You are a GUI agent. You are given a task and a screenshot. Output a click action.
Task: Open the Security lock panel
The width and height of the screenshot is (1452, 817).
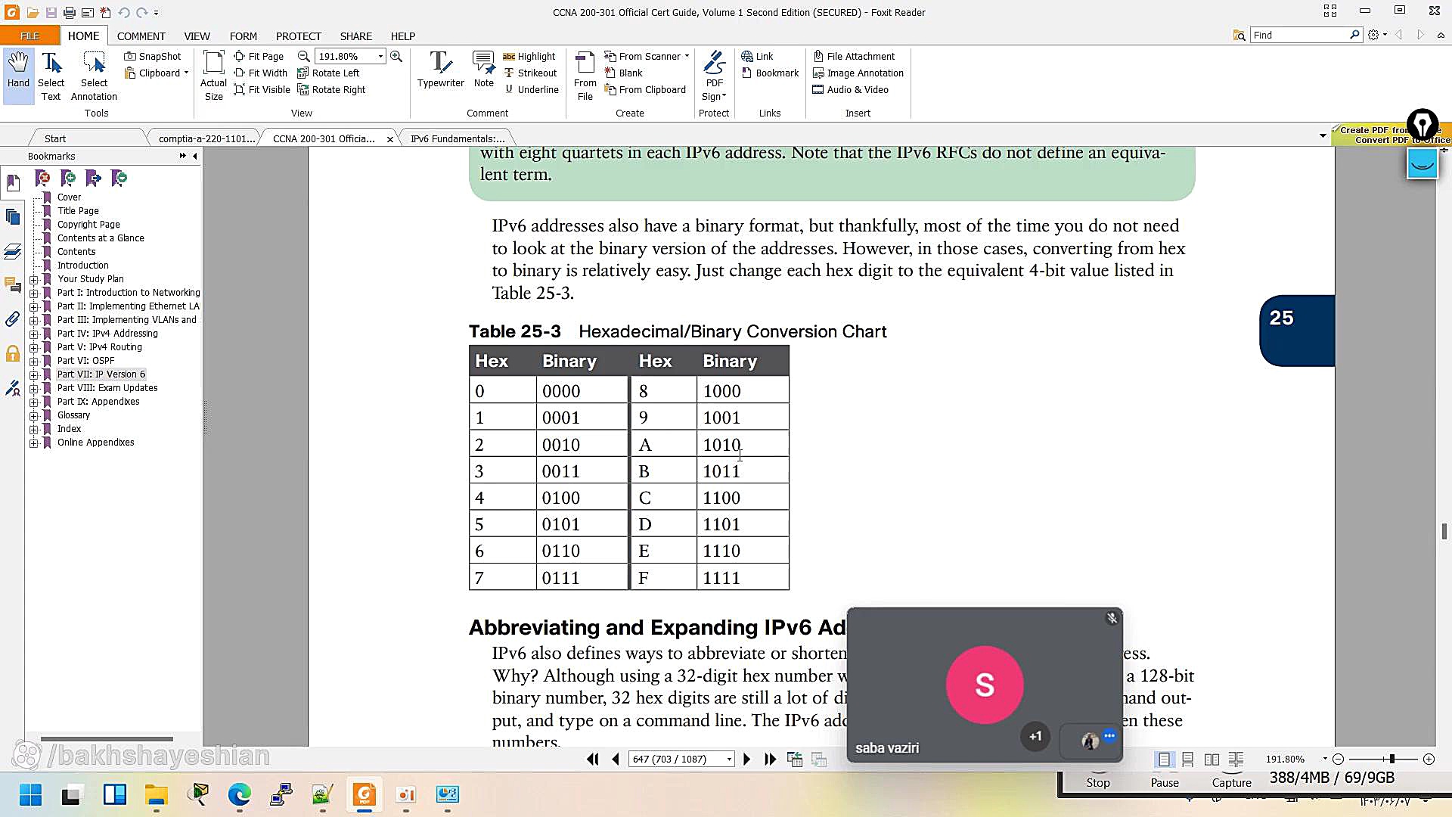coord(13,353)
